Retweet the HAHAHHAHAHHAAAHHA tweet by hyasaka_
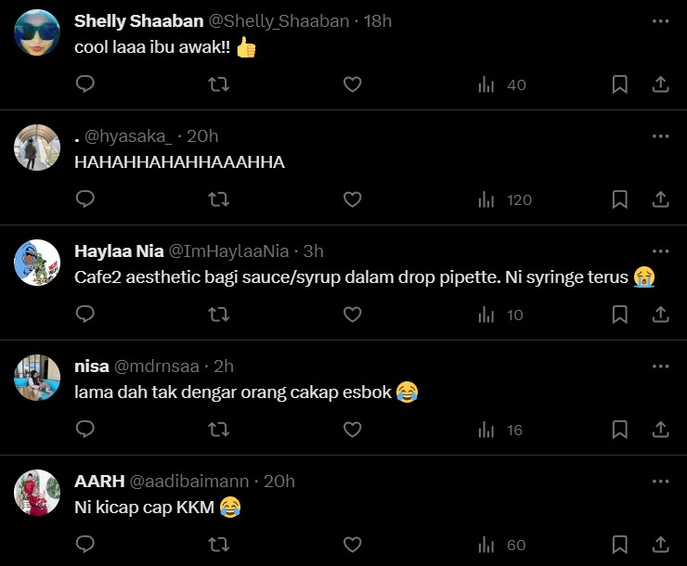 click(x=219, y=199)
